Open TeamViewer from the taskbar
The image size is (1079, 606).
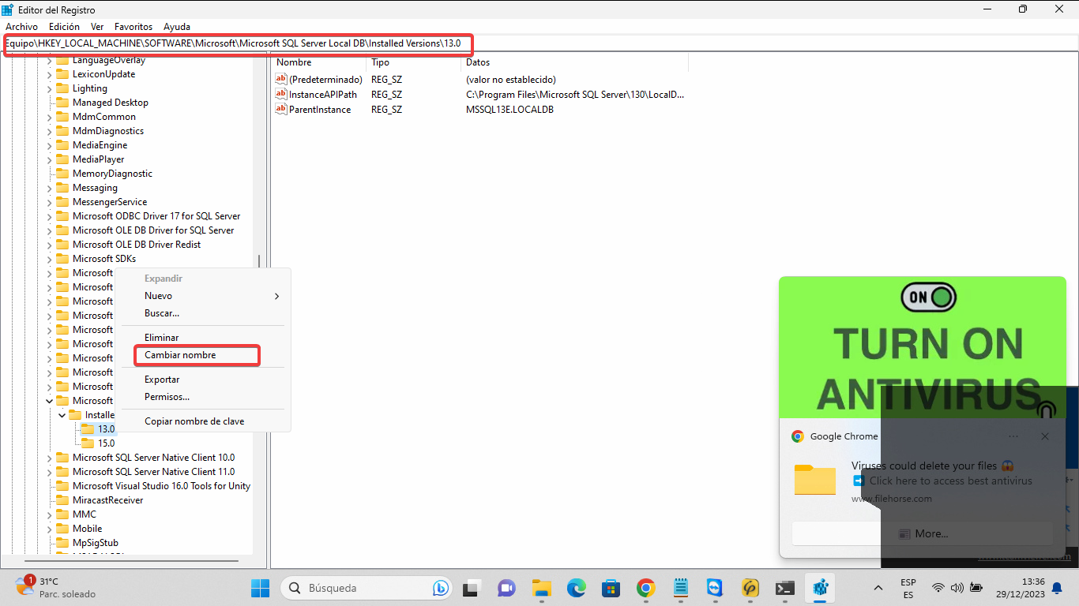[716, 588]
